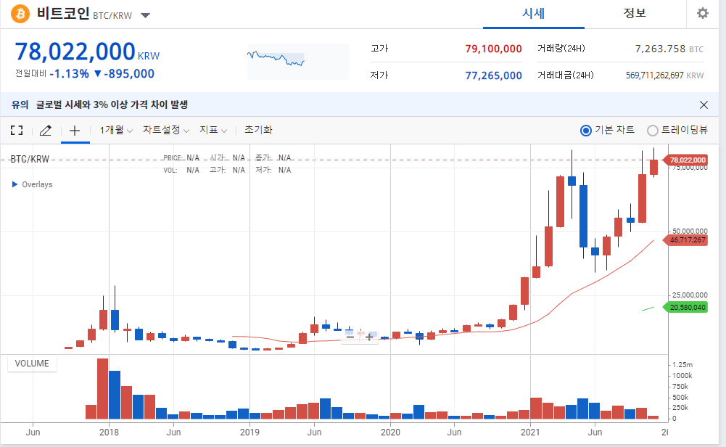Click the green 20,580,040 price tag
The height and width of the screenshot is (447, 726).
point(685,307)
